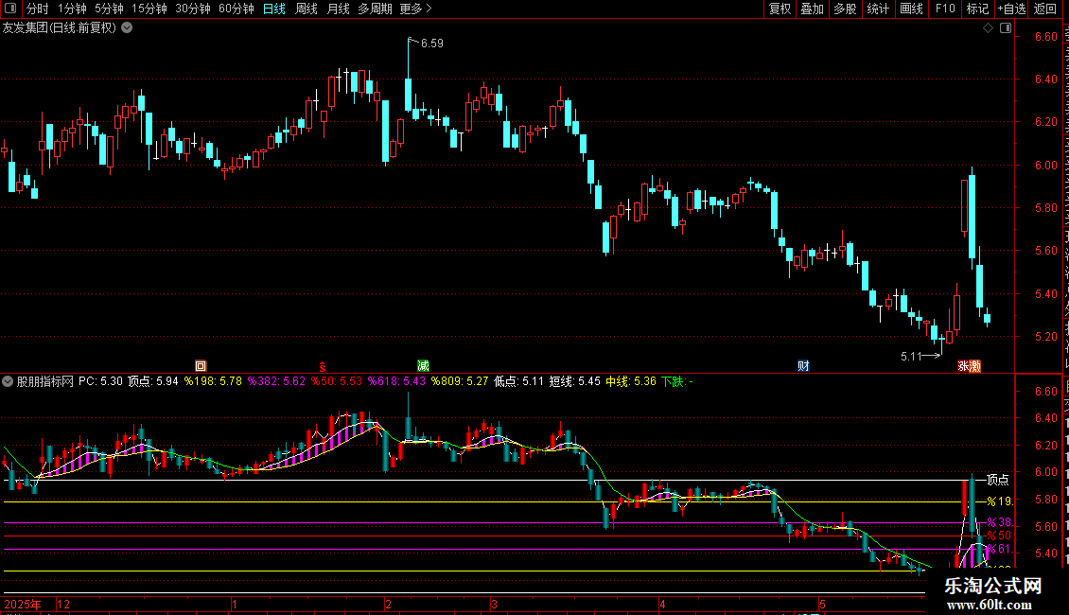1069x615 pixels.
Task: Toggle the side panel icon in top-left corner
Action: (10, 9)
